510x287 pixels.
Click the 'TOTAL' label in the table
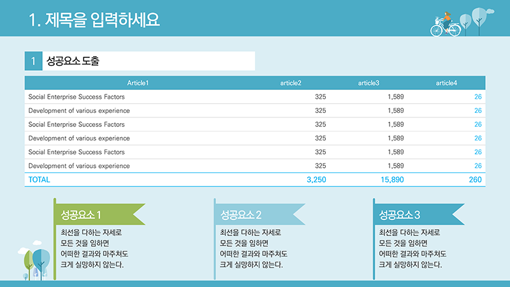[x=39, y=180]
